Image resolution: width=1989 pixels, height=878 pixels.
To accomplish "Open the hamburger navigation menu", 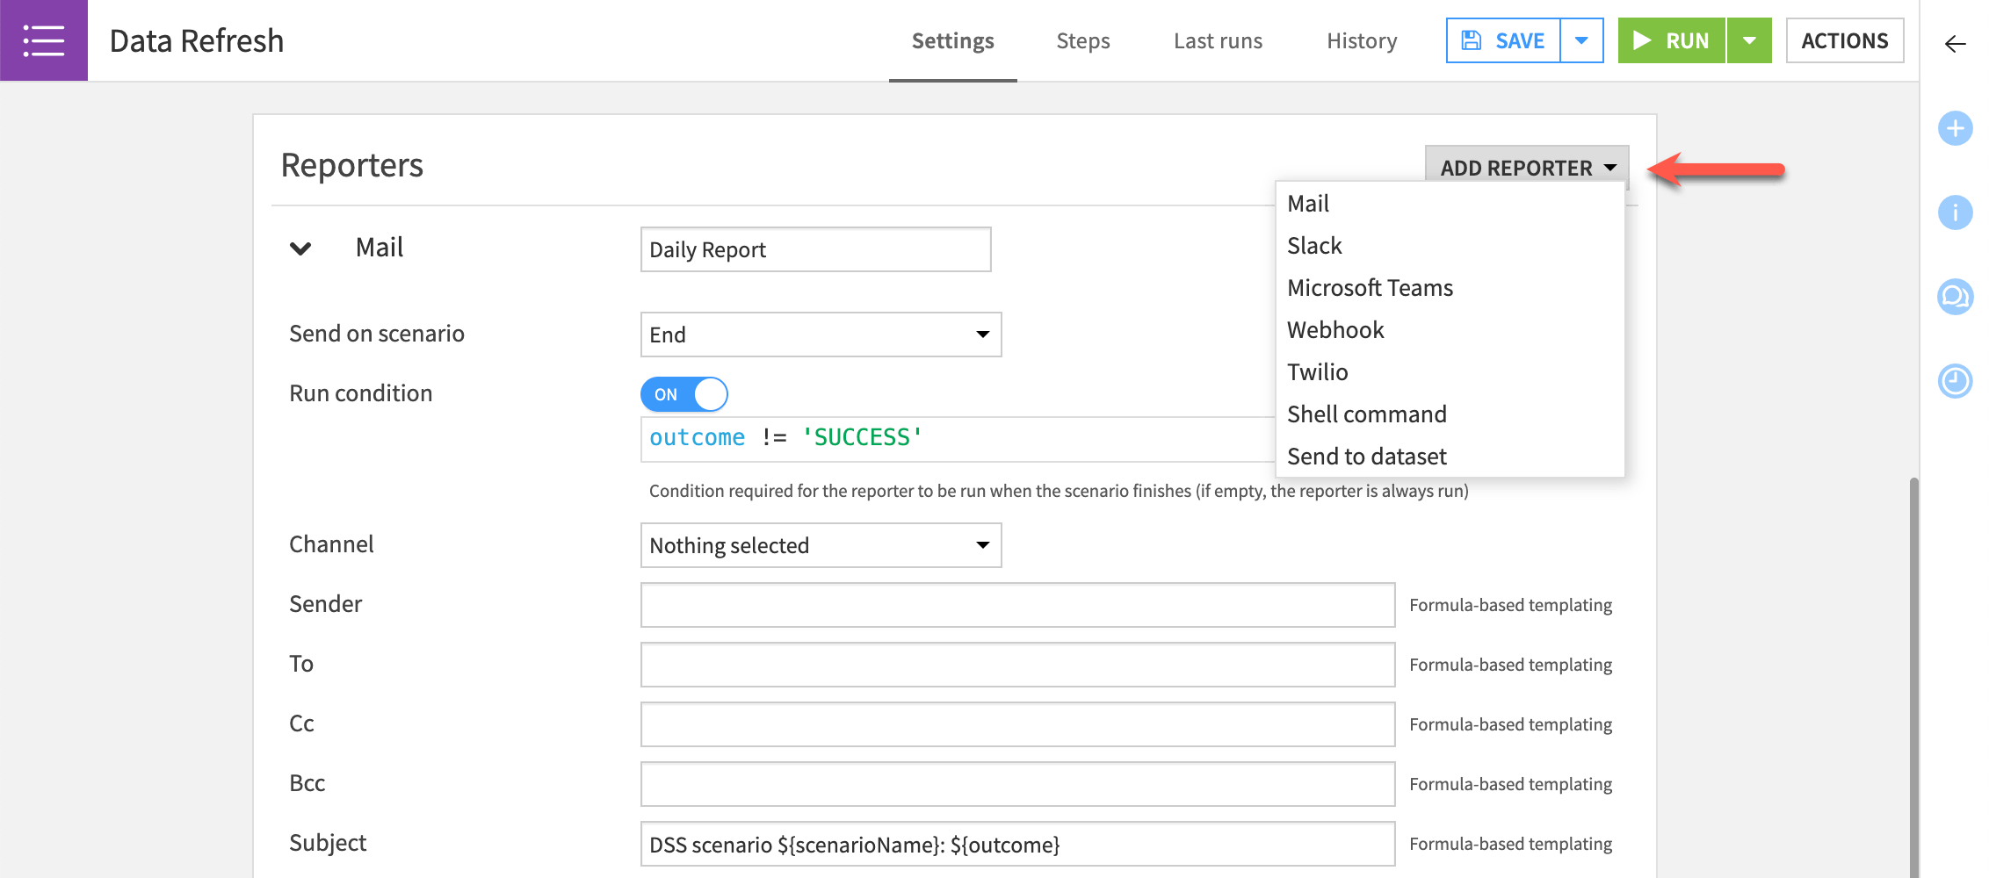I will click(x=43, y=40).
